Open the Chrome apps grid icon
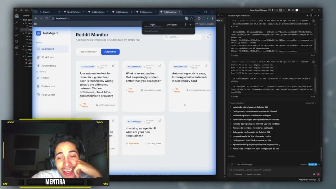Screen dimensions: 336x189 pyautogui.click(x=35, y=24)
